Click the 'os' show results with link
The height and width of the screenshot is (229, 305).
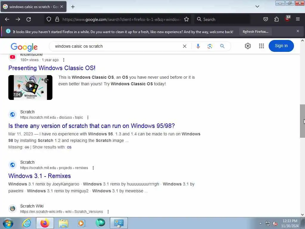pyautogui.click(x=69, y=147)
